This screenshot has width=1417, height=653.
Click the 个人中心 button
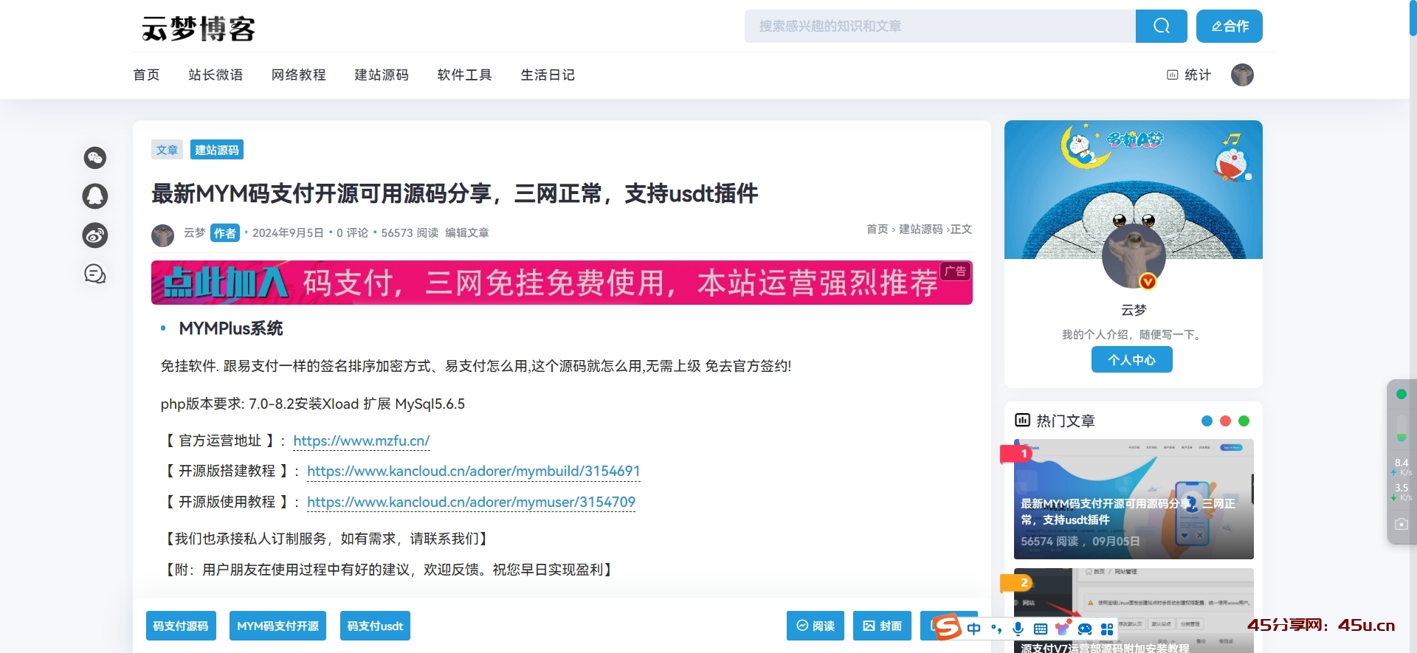coord(1132,359)
